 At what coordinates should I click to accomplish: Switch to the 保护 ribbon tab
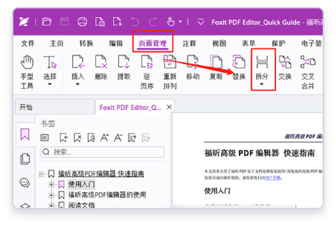(x=279, y=44)
